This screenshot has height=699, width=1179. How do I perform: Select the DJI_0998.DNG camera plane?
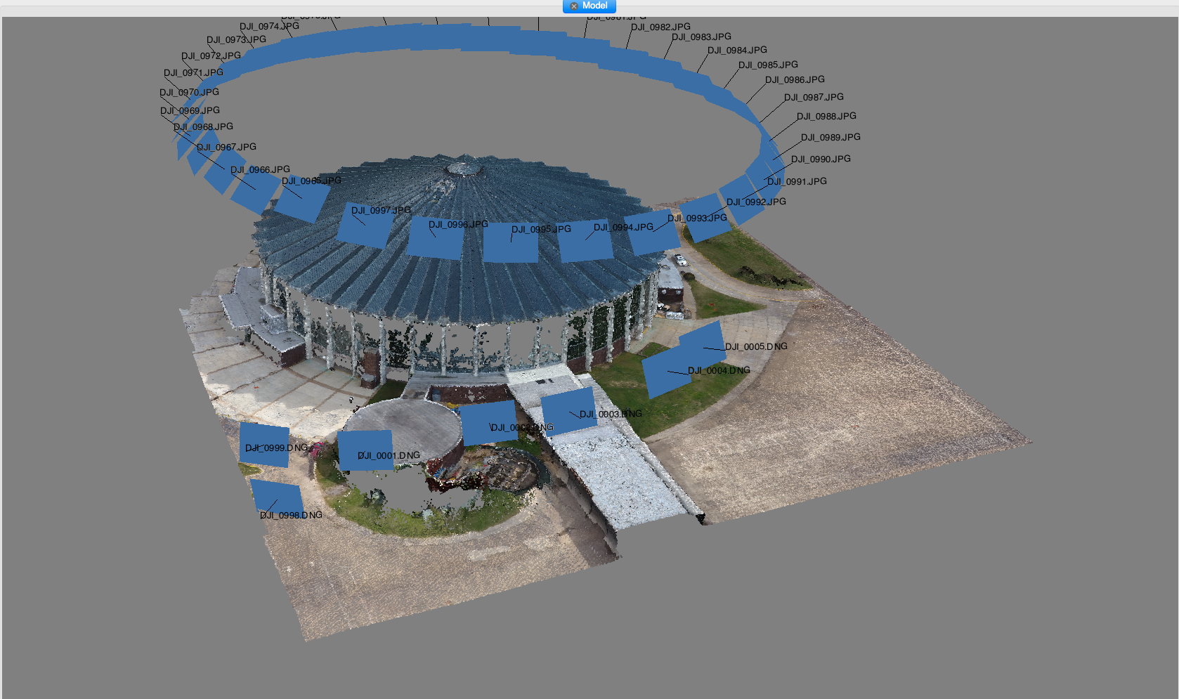pyautogui.click(x=276, y=495)
